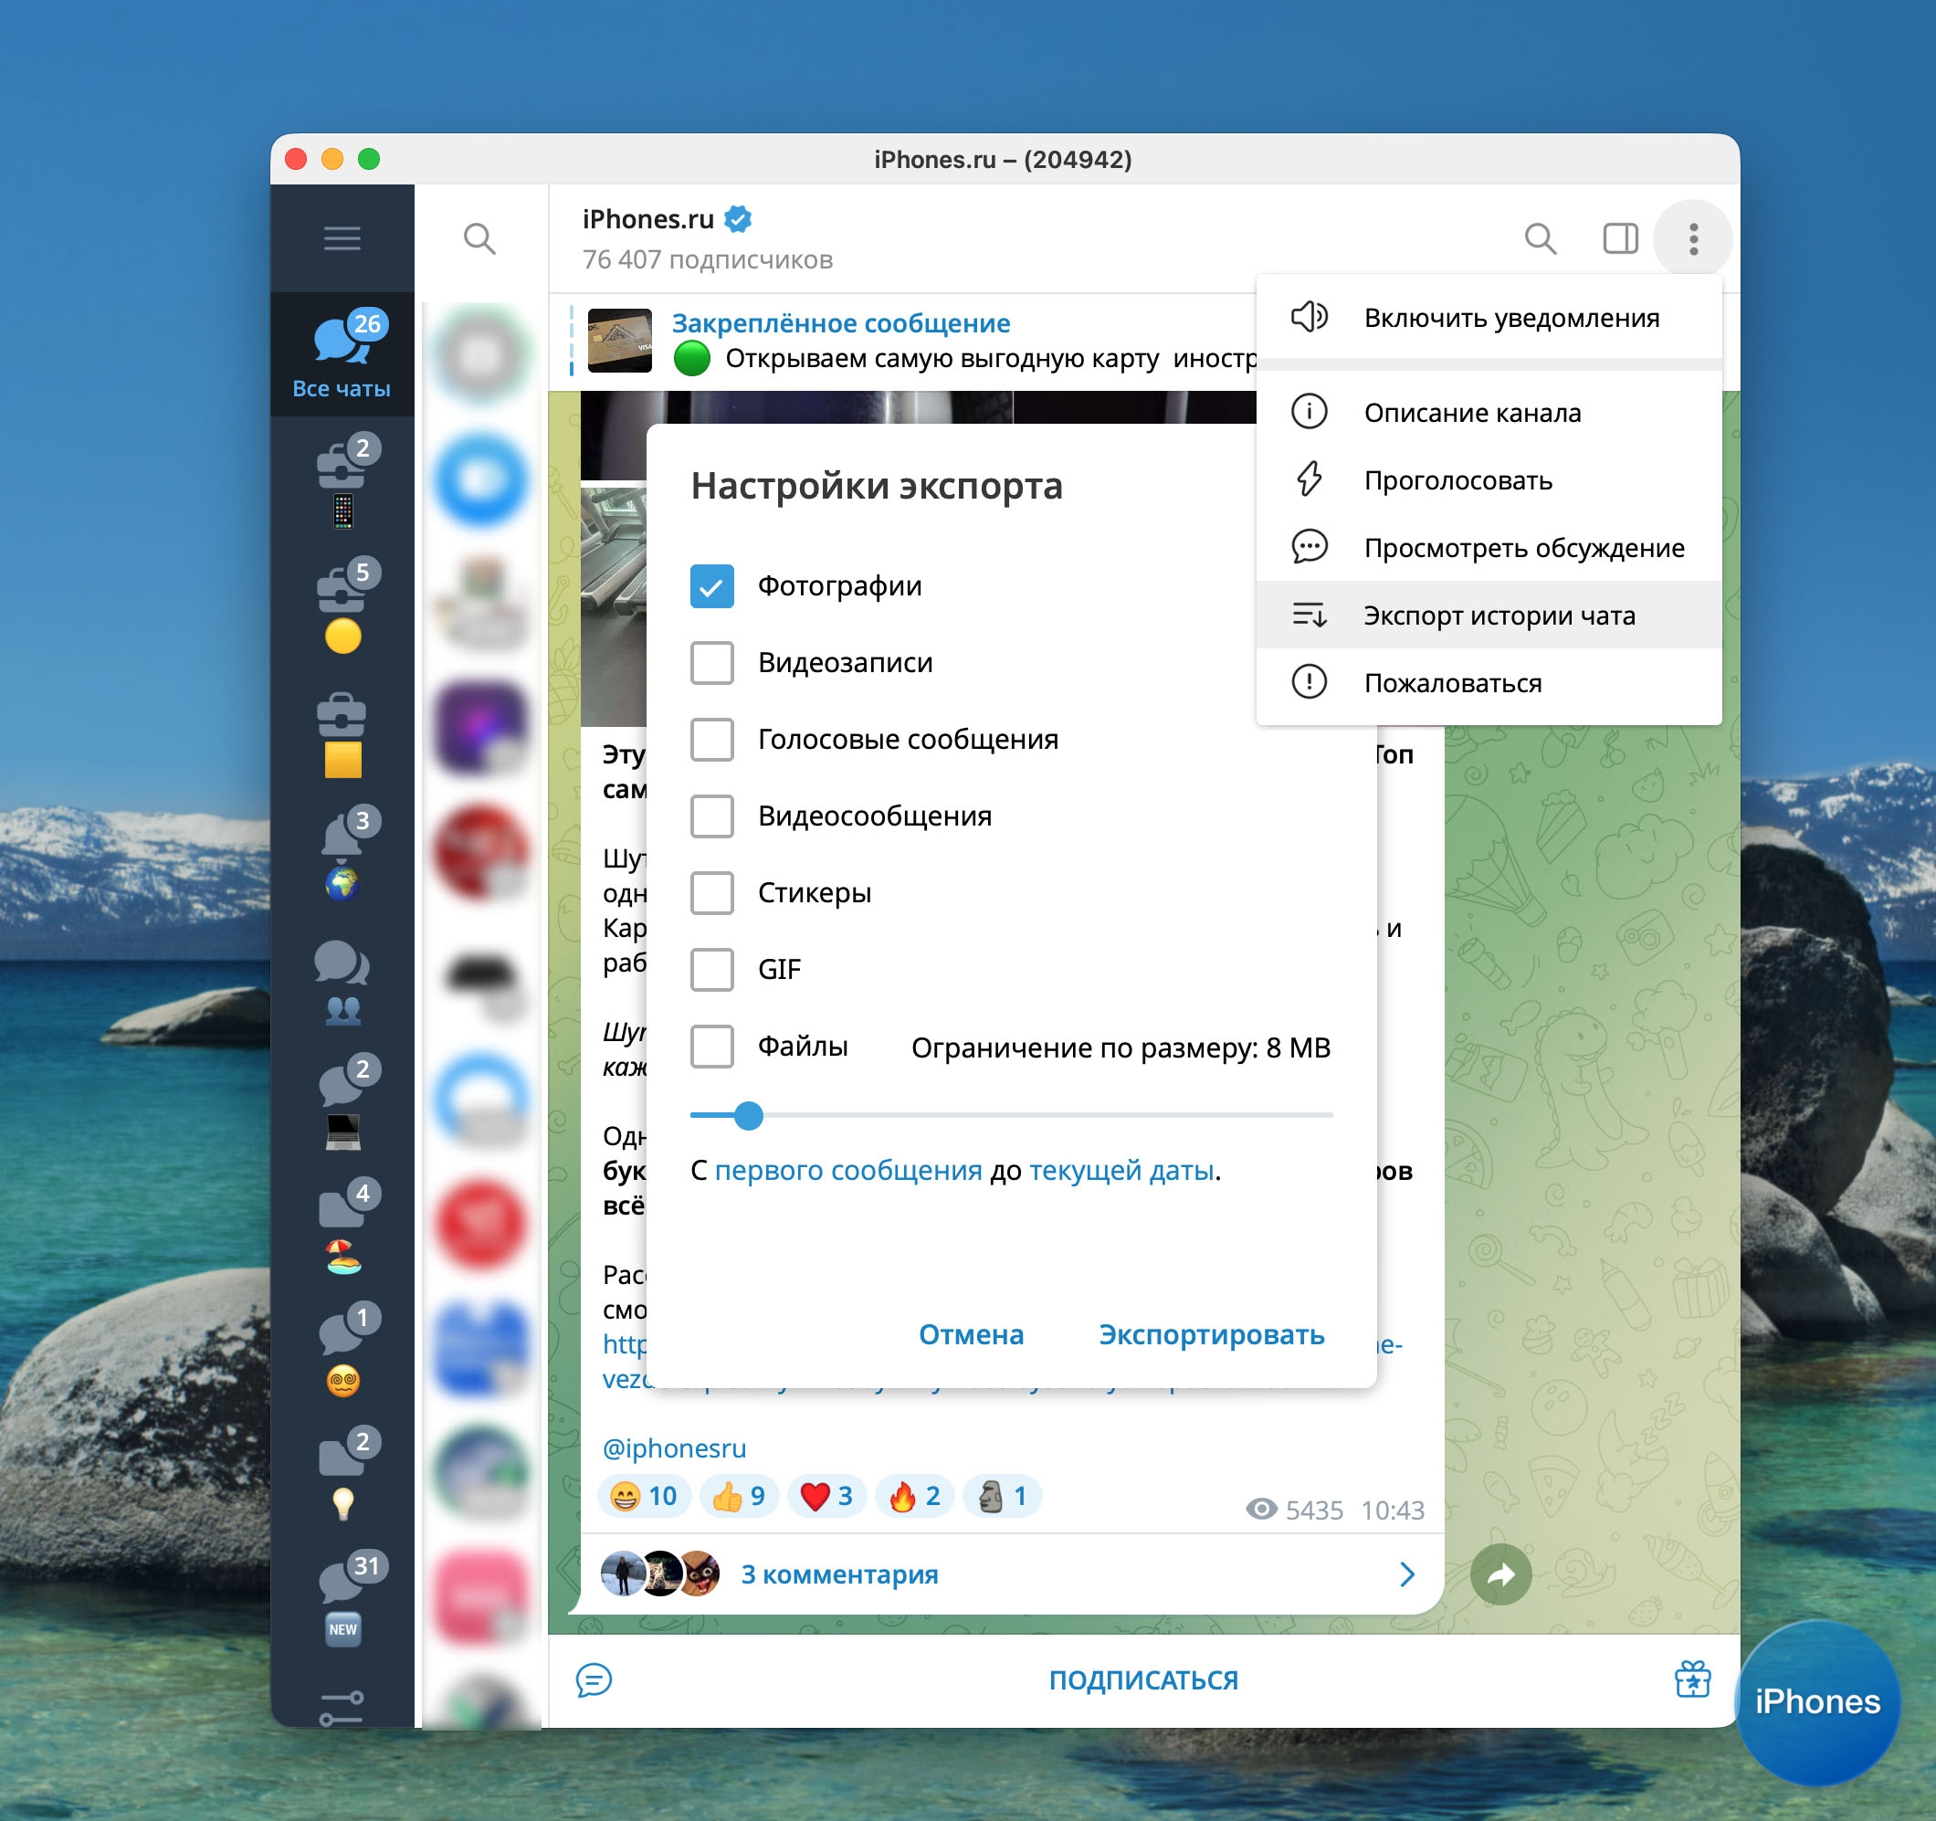Expand the 3 комментария thread arrow
Viewport: 1936px width, 1821px height.
tap(1406, 1574)
